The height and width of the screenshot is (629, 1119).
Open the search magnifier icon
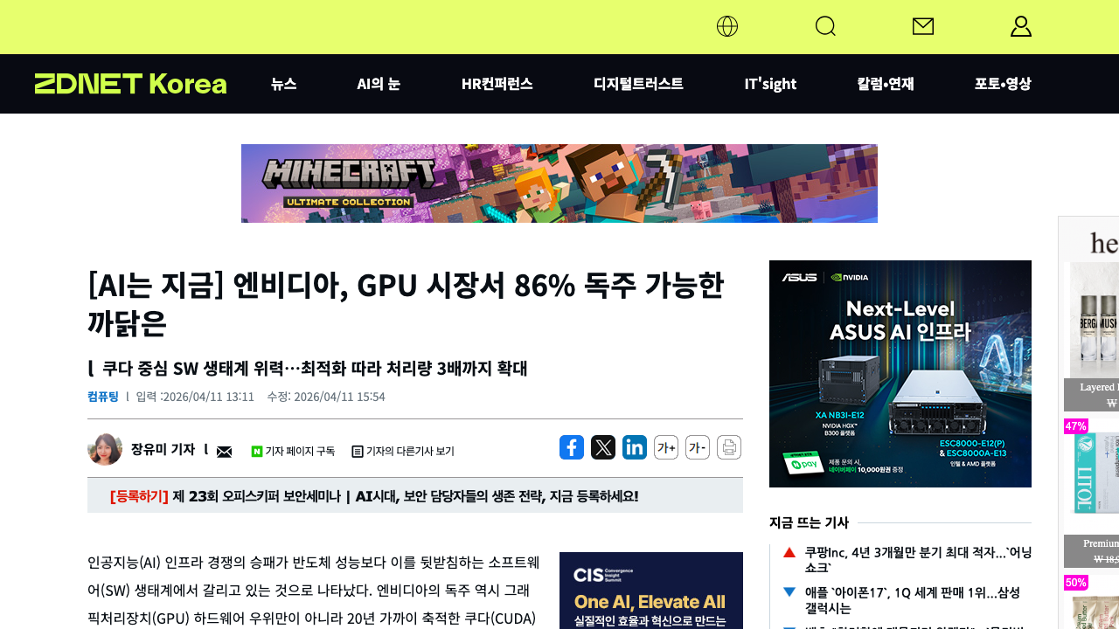(x=825, y=26)
